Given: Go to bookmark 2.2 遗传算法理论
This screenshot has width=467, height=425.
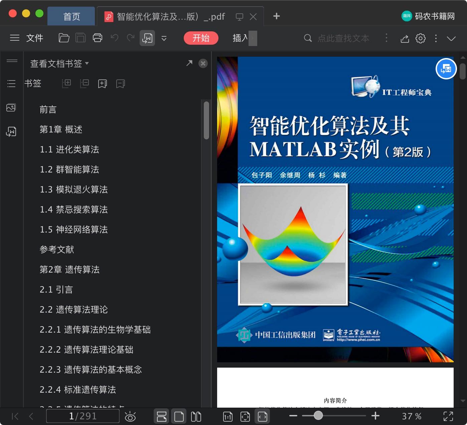Looking at the screenshot, I should [x=74, y=310].
